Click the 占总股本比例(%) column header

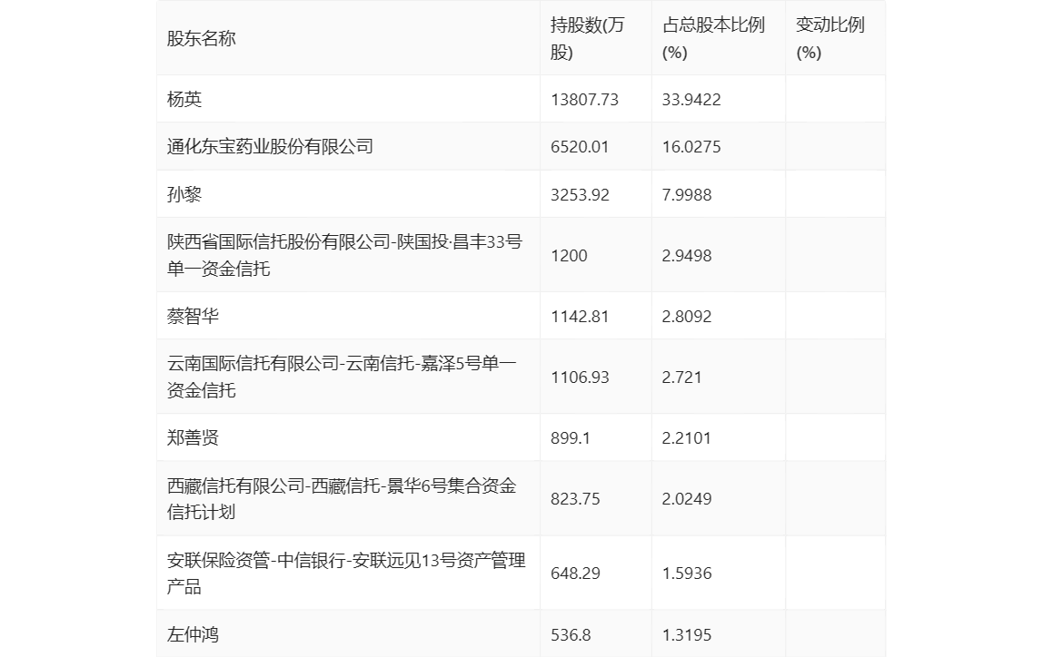pyautogui.click(x=713, y=38)
